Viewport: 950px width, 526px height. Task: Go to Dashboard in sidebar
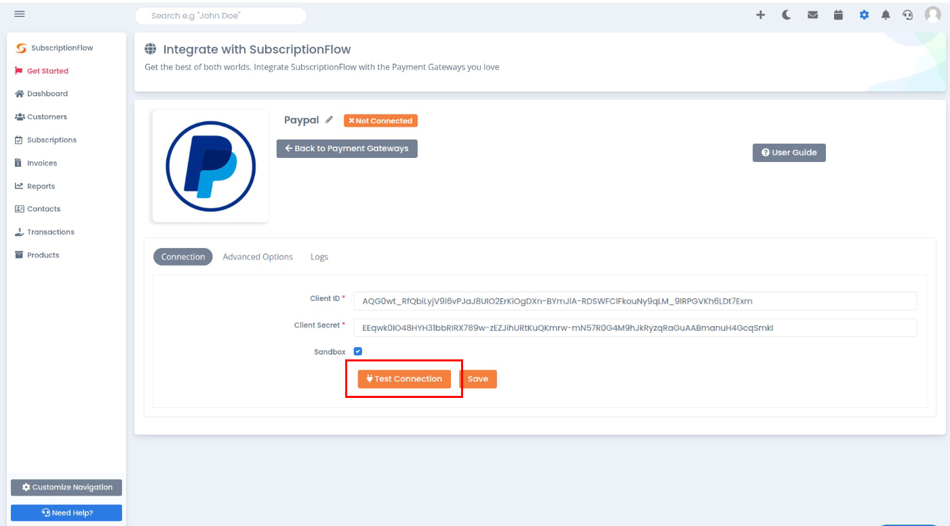41,94
